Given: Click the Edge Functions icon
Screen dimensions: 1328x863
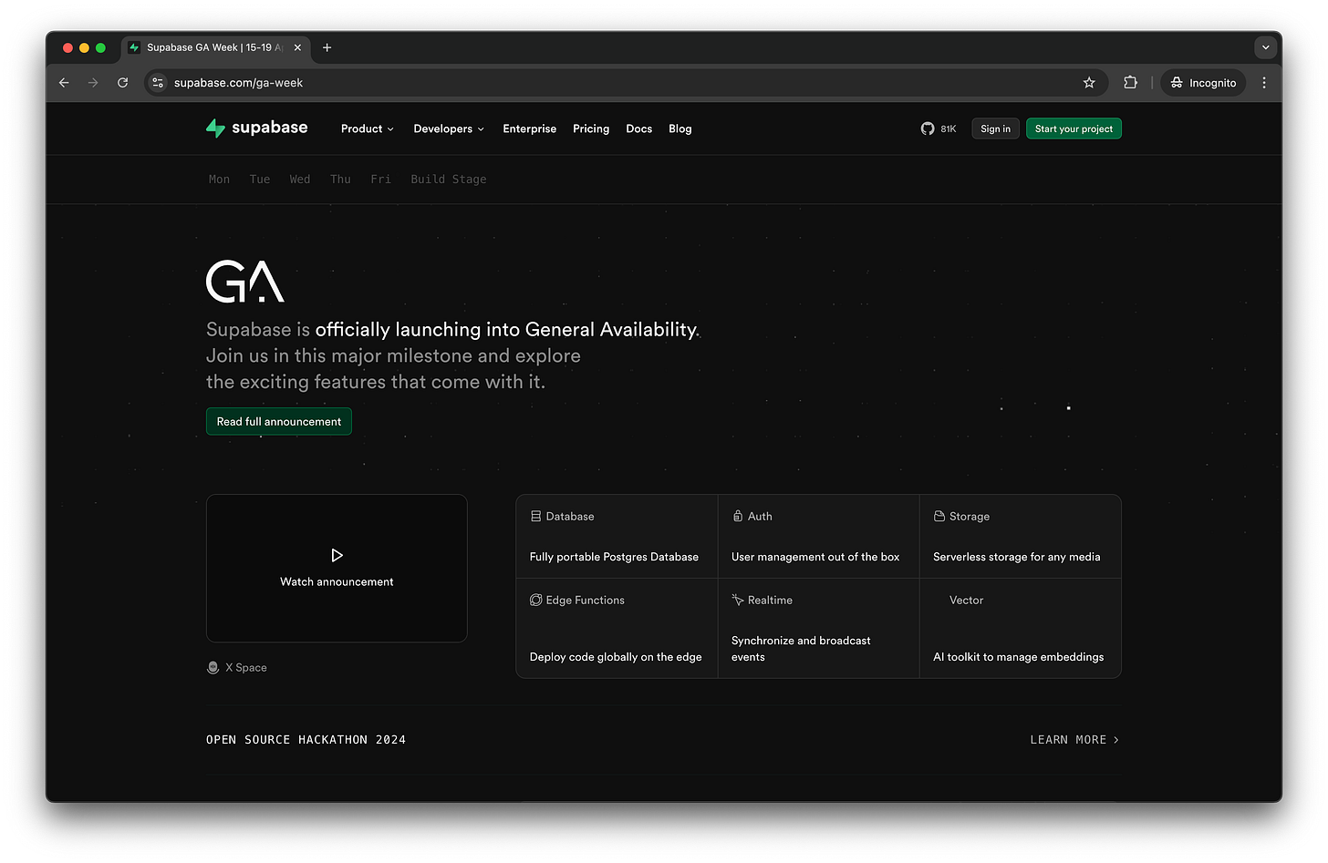Looking at the screenshot, I should 535,601.
